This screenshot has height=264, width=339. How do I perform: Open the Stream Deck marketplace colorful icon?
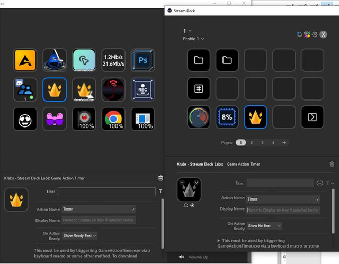pyautogui.click(x=307, y=34)
